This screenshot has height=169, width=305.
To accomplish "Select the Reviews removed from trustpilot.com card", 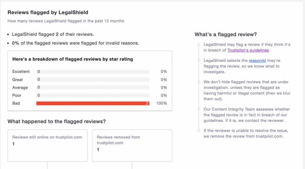I will [x=132, y=146].
